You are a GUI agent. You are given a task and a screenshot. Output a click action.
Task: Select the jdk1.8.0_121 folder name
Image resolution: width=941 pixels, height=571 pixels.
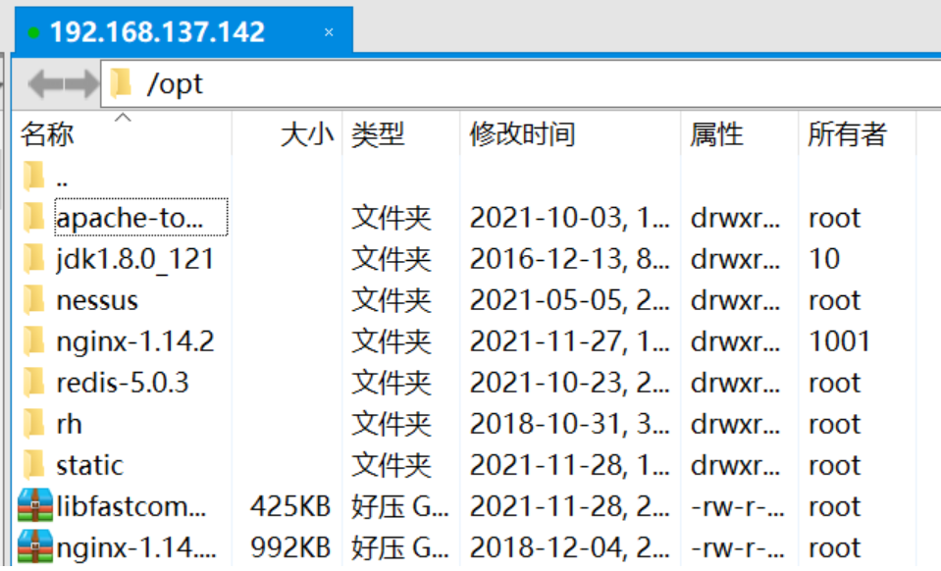[x=135, y=259]
